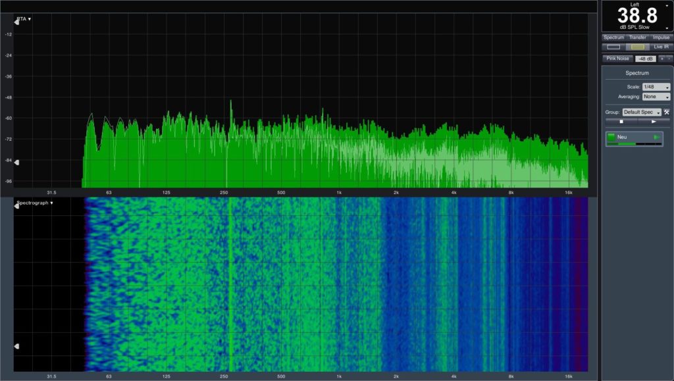The image size is (674, 381).
Task: Click the lower RTA threshold arrow marker
Action: point(16,163)
